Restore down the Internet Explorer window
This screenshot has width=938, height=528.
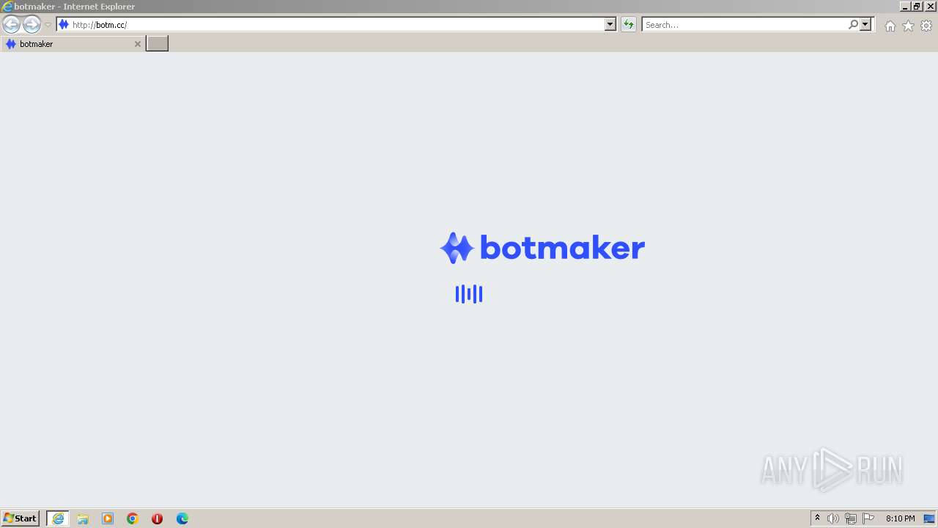click(x=917, y=6)
